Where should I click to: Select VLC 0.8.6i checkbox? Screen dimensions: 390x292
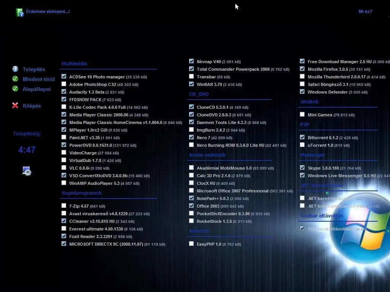coord(64,168)
